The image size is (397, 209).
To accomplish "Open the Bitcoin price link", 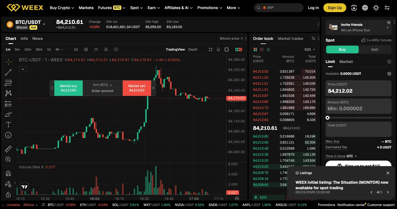I will (x=231, y=38).
